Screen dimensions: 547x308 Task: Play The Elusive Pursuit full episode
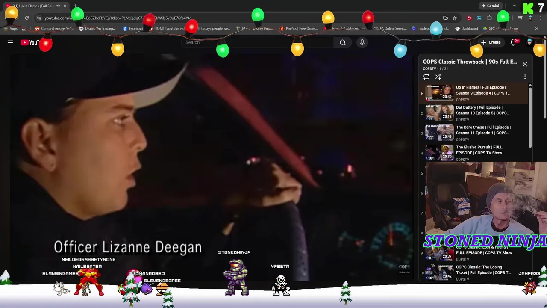[x=479, y=150]
